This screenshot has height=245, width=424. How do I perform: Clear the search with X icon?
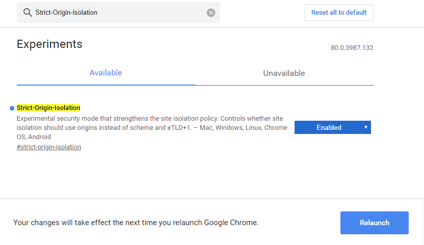[x=211, y=13]
